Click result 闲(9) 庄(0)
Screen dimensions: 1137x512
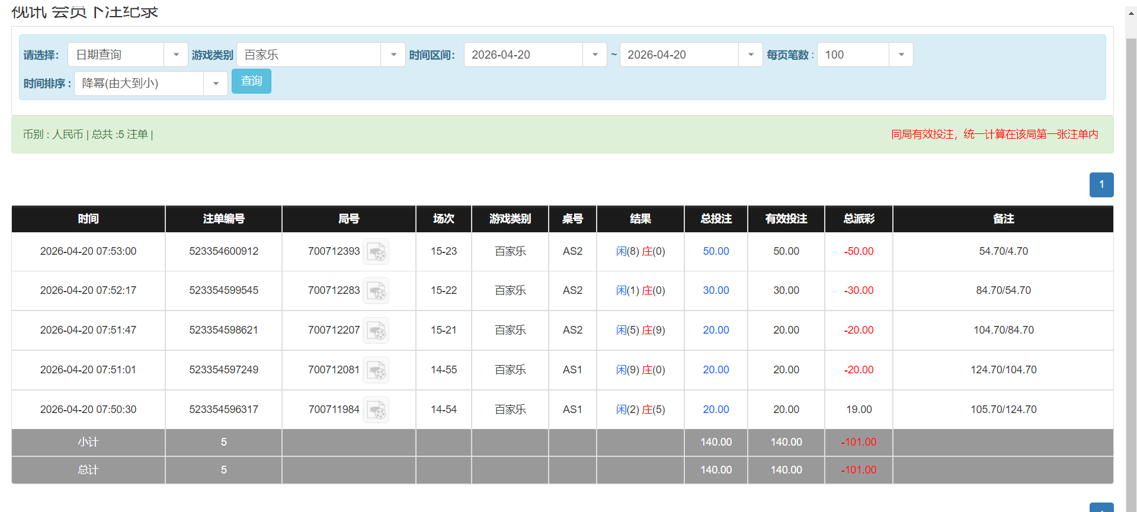(x=640, y=370)
